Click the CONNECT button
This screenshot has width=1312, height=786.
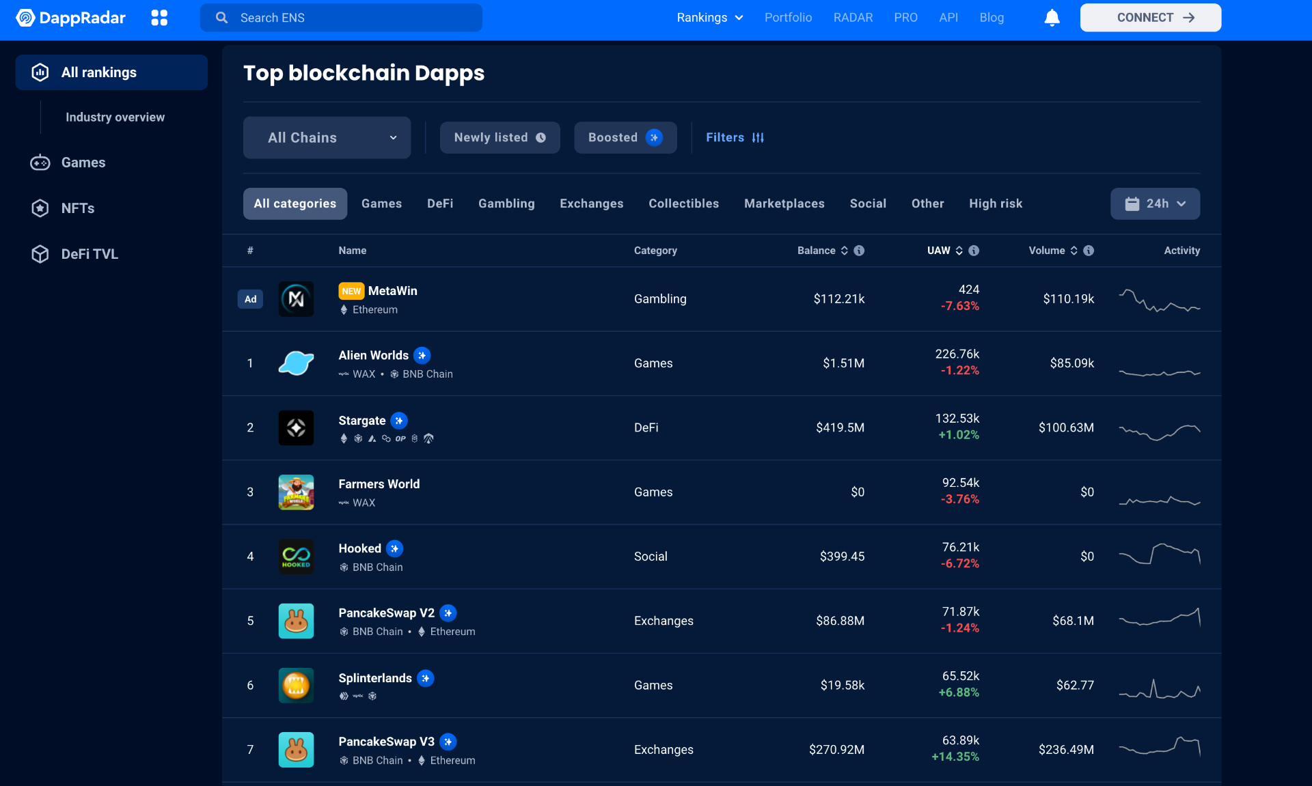[x=1151, y=18]
